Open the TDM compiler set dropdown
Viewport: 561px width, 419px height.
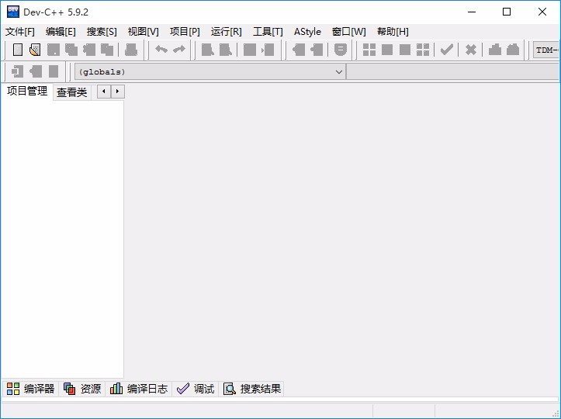tap(546, 50)
